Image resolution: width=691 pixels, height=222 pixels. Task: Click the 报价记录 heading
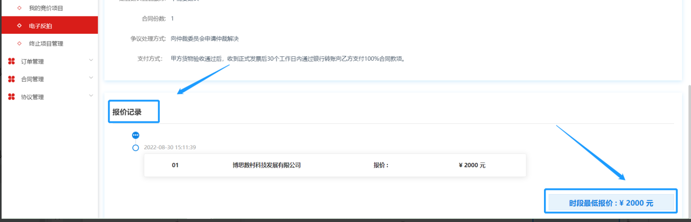tap(127, 112)
